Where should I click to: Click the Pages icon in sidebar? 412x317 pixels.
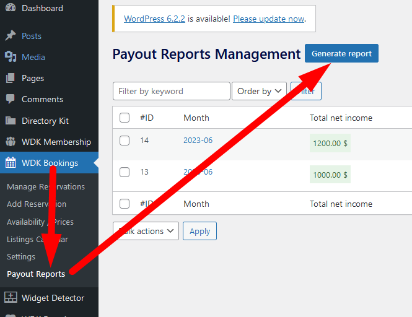[11, 78]
